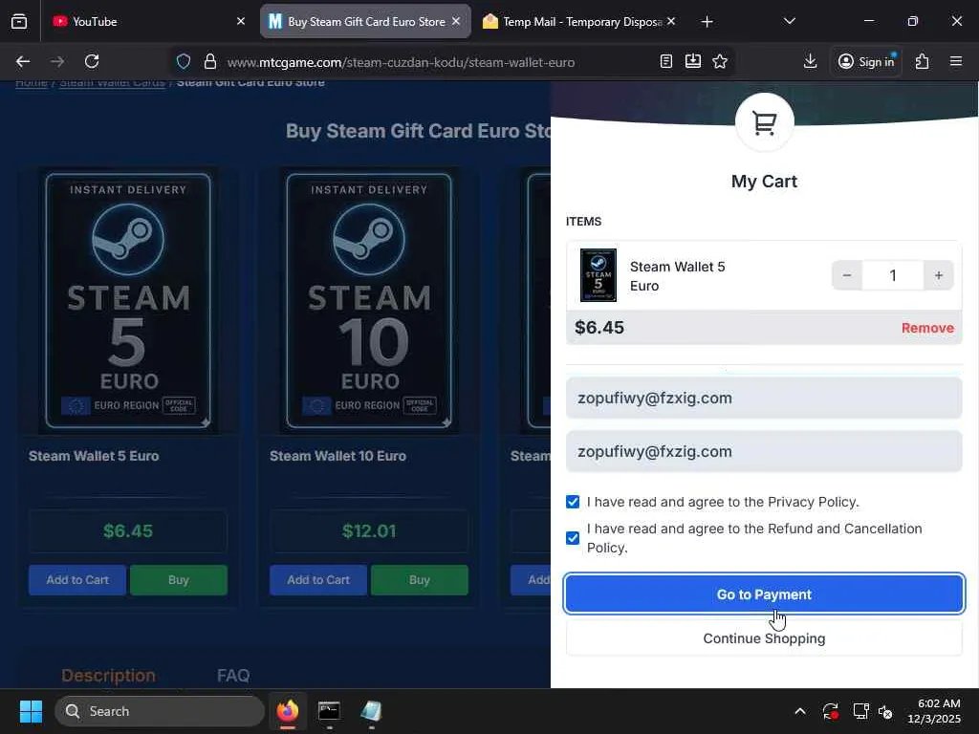Click the $6.45 price under Steam Wallet 5 Euro
This screenshot has width=979, height=734.
(x=128, y=531)
